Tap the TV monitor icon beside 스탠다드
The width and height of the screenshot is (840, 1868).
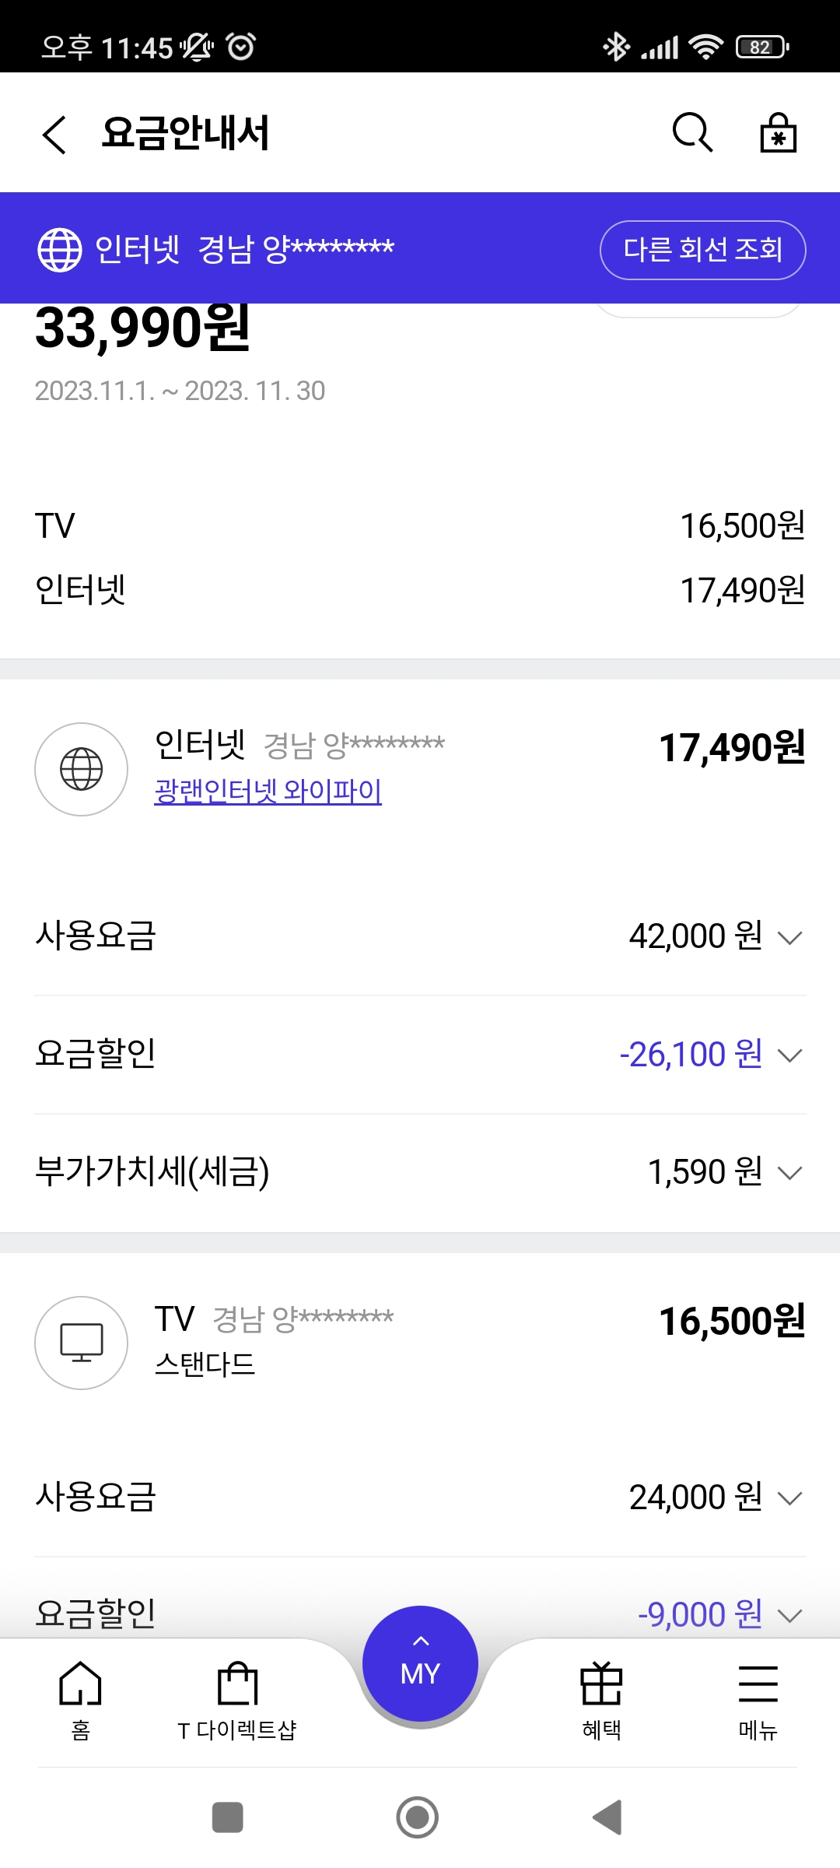click(82, 1343)
